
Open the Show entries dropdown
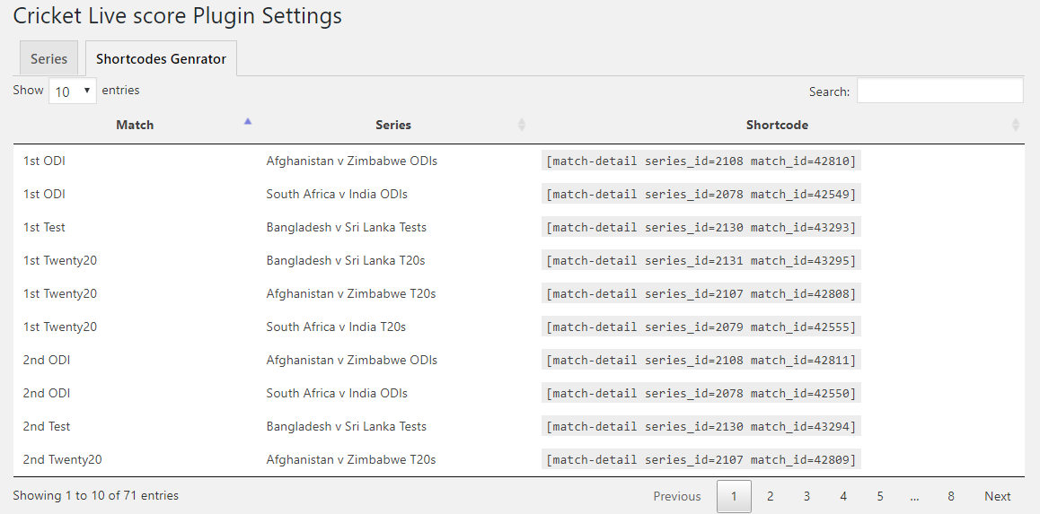(73, 91)
